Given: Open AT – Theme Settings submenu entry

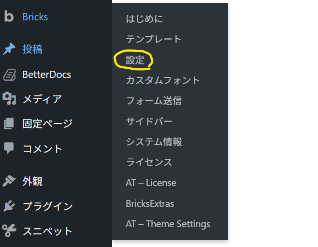Looking at the screenshot, I should tap(168, 224).
